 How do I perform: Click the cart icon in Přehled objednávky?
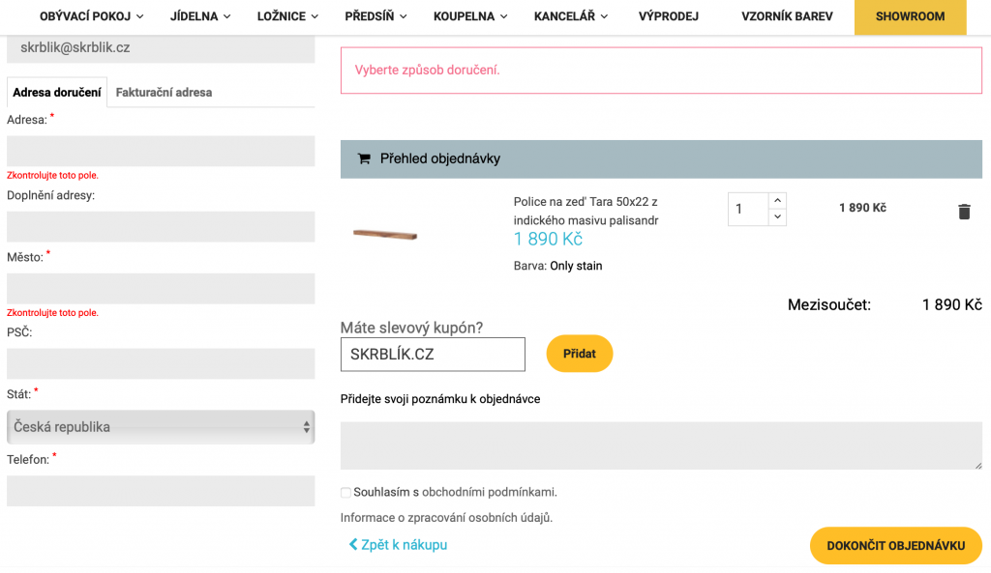(x=364, y=158)
